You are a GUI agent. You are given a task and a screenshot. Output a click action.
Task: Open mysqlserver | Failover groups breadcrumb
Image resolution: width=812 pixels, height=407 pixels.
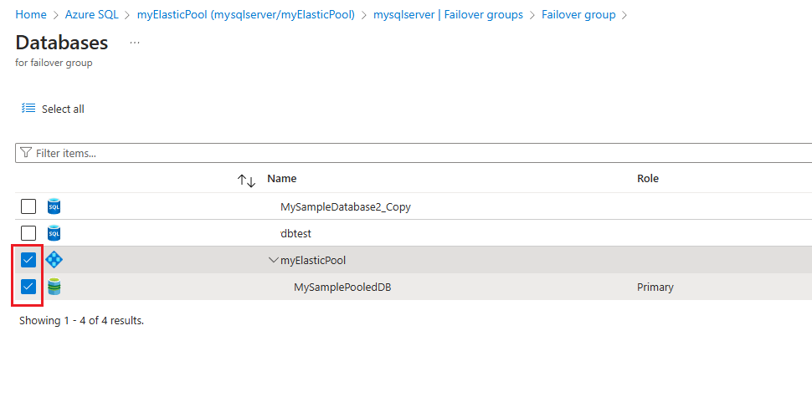click(x=448, y=14)
